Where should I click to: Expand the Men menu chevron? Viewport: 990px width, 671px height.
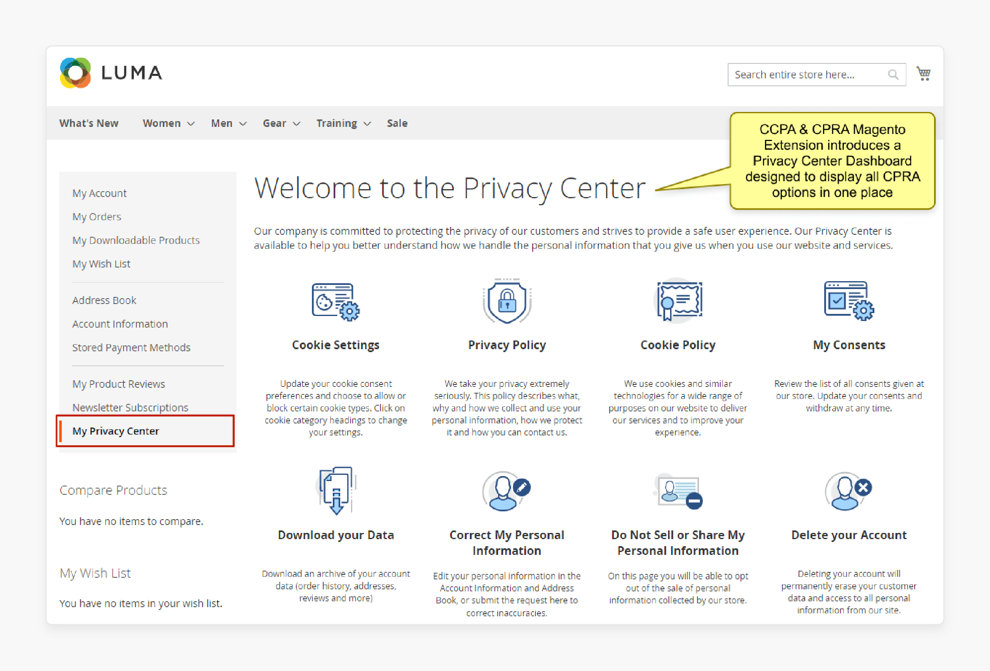coord(243,124)
